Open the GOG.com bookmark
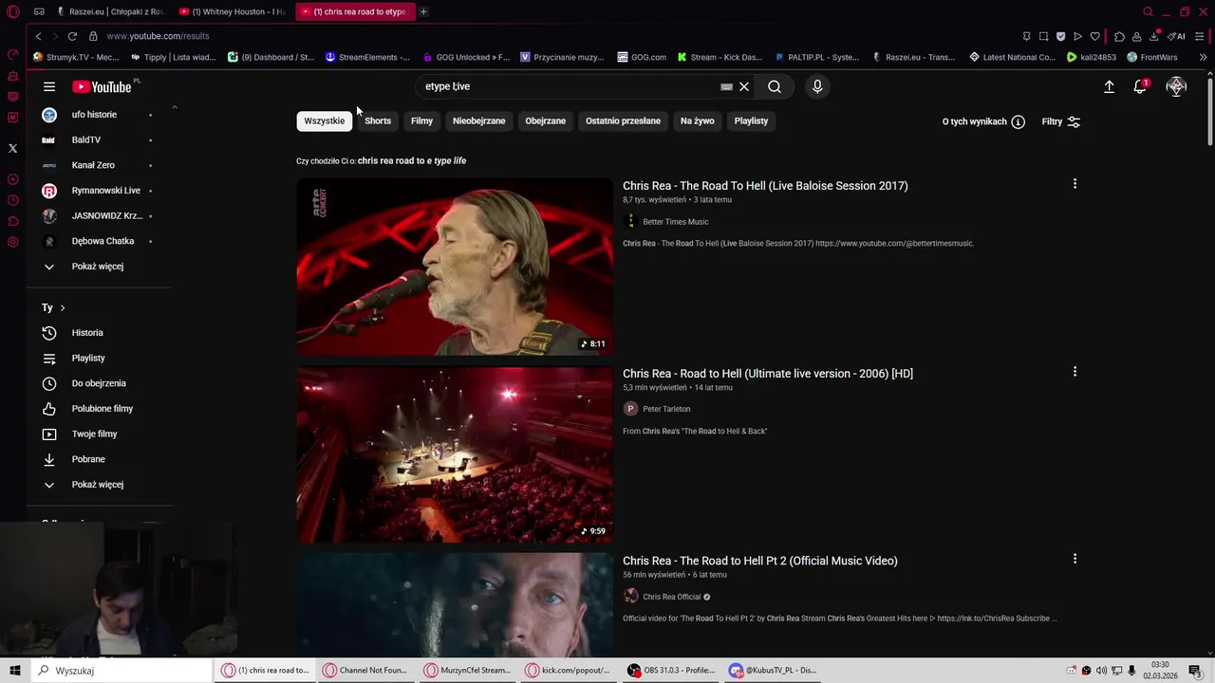1215x683 pixels. (x=642, y=57)
